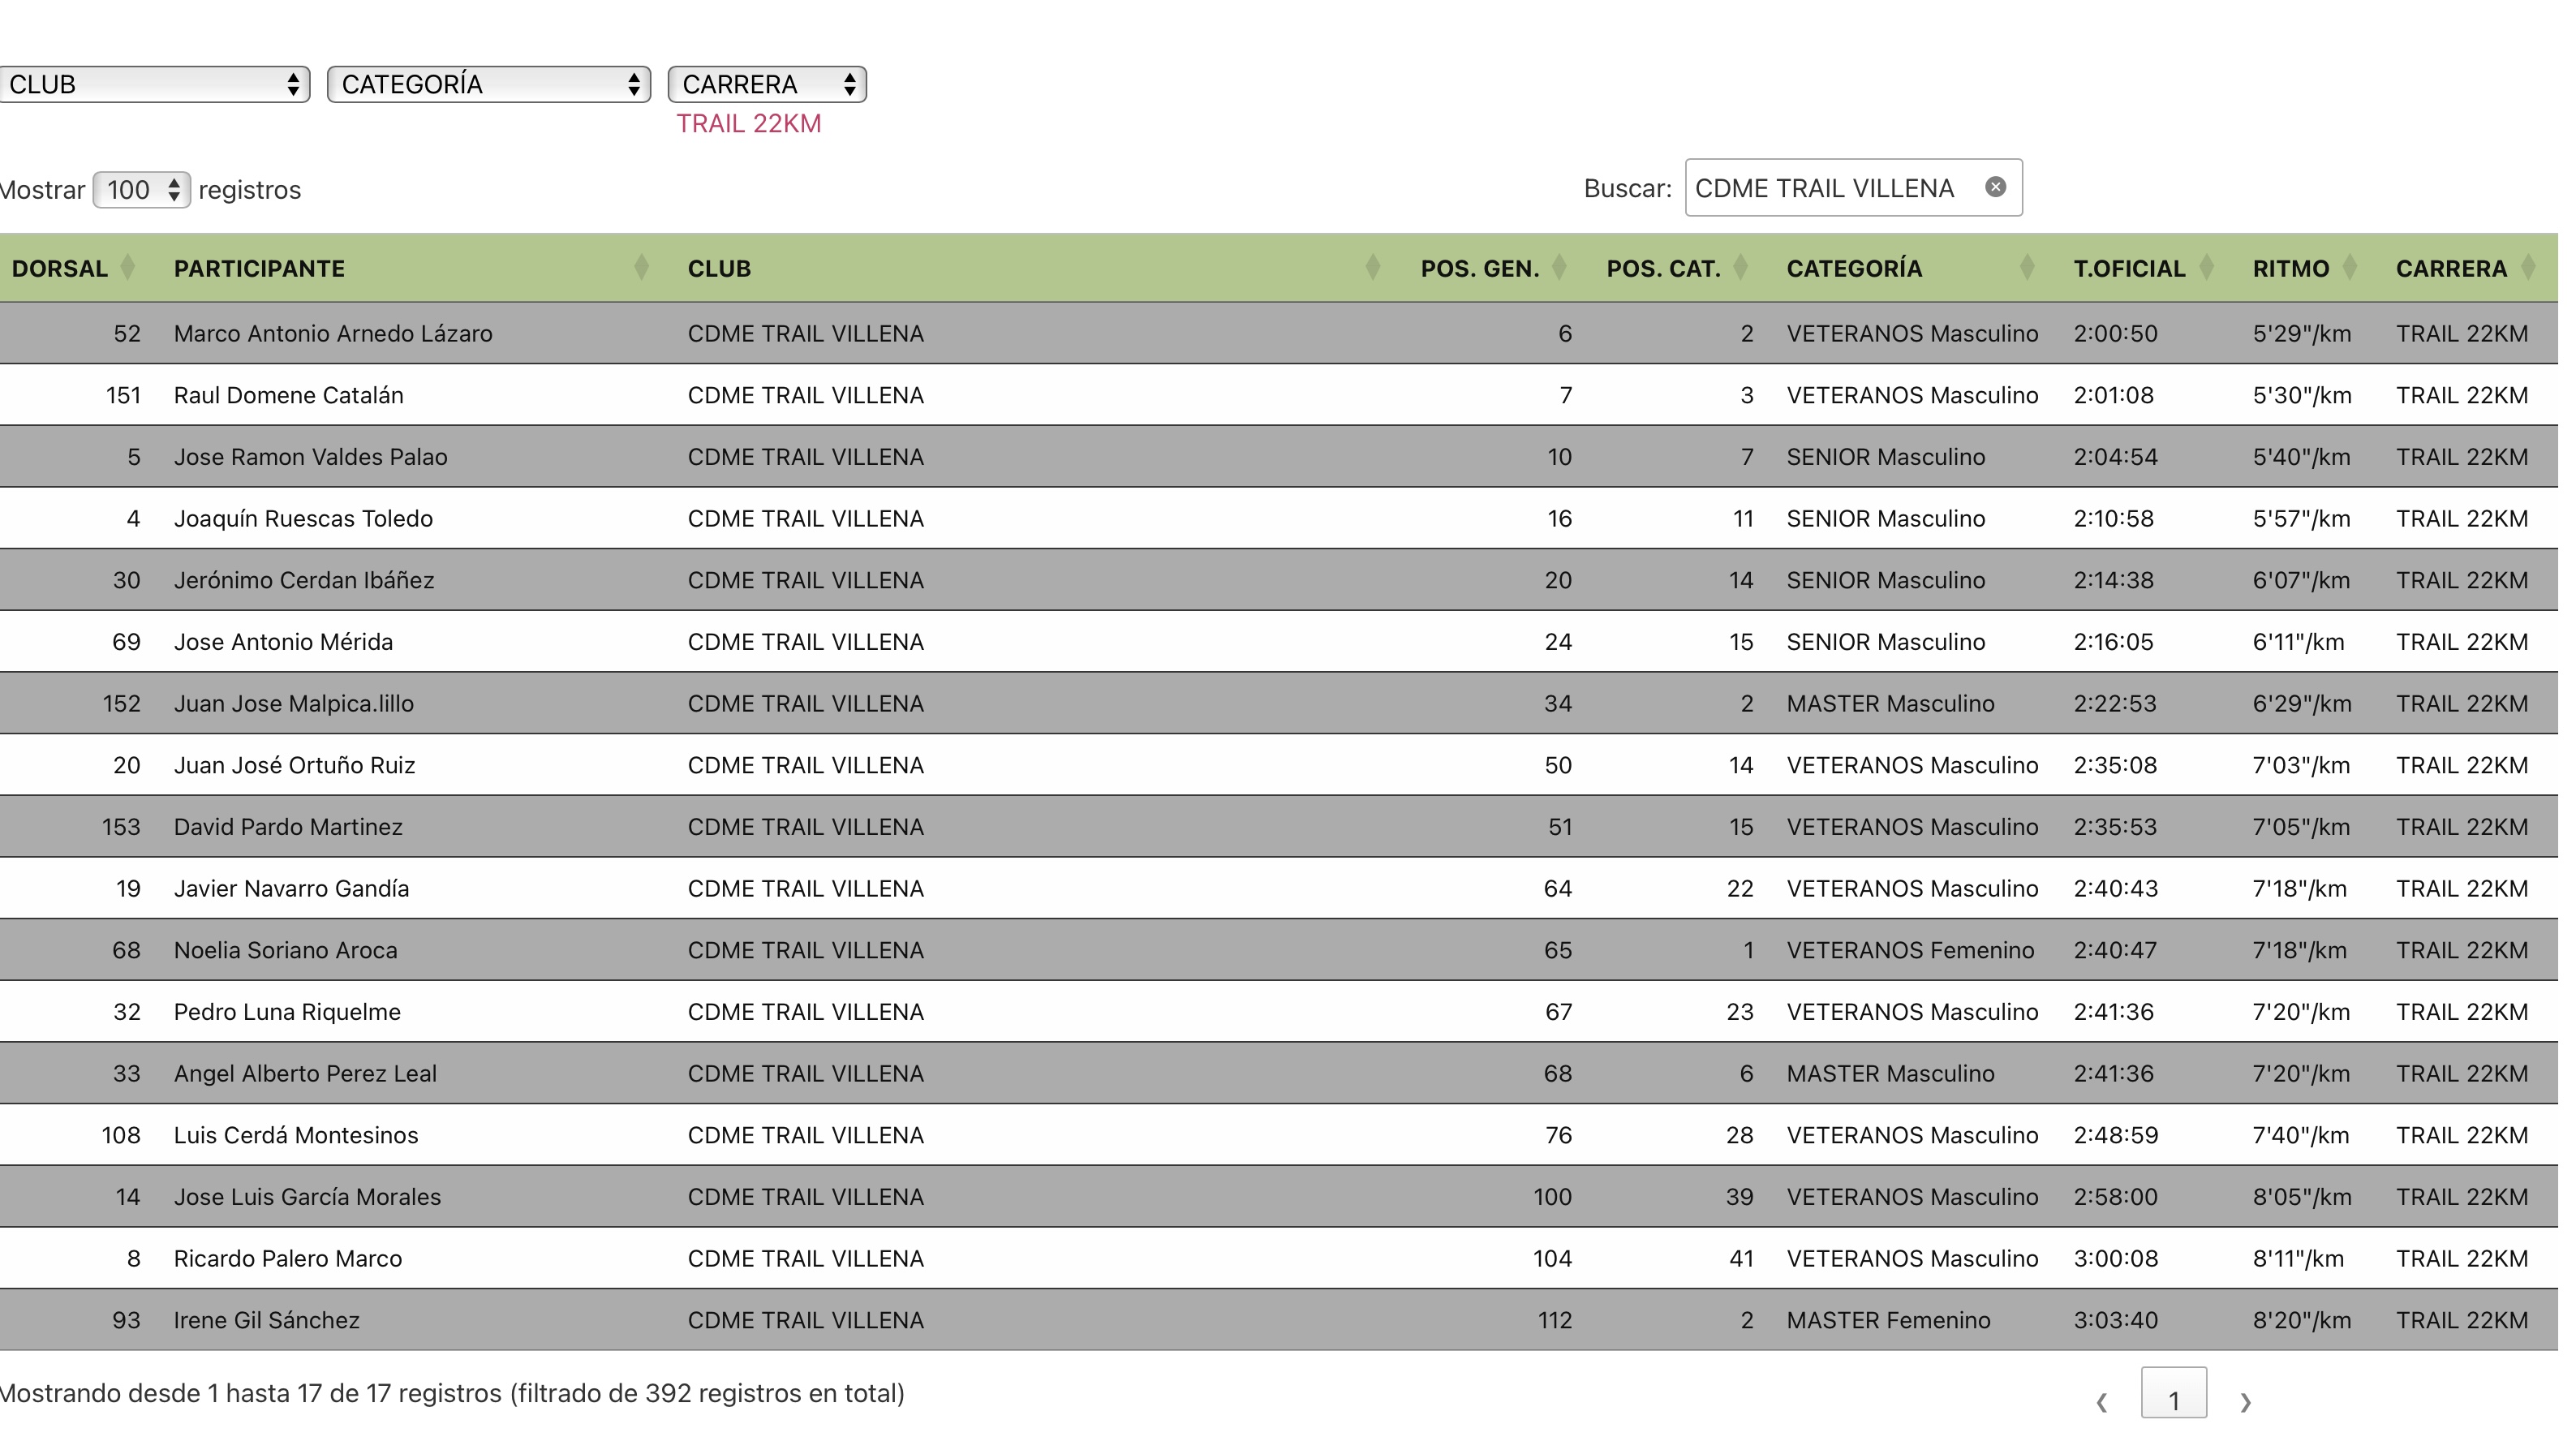Sort by CARRERA column header arrows

2529,267
